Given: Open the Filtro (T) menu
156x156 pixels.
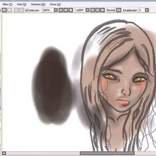Looking at the screenshot, I should (7, 4).
